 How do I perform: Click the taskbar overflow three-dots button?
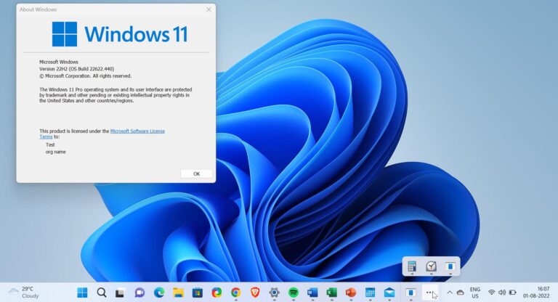(430, 293)
